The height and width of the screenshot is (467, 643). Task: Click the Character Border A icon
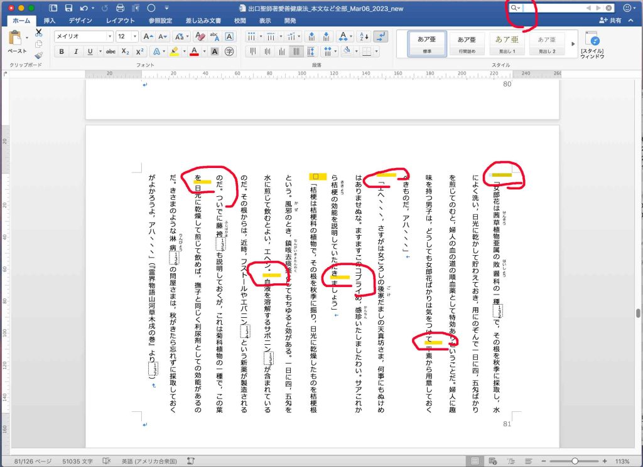click(230, 36)
